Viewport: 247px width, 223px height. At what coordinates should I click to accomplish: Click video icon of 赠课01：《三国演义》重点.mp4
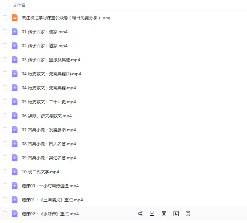click(15, 200)
